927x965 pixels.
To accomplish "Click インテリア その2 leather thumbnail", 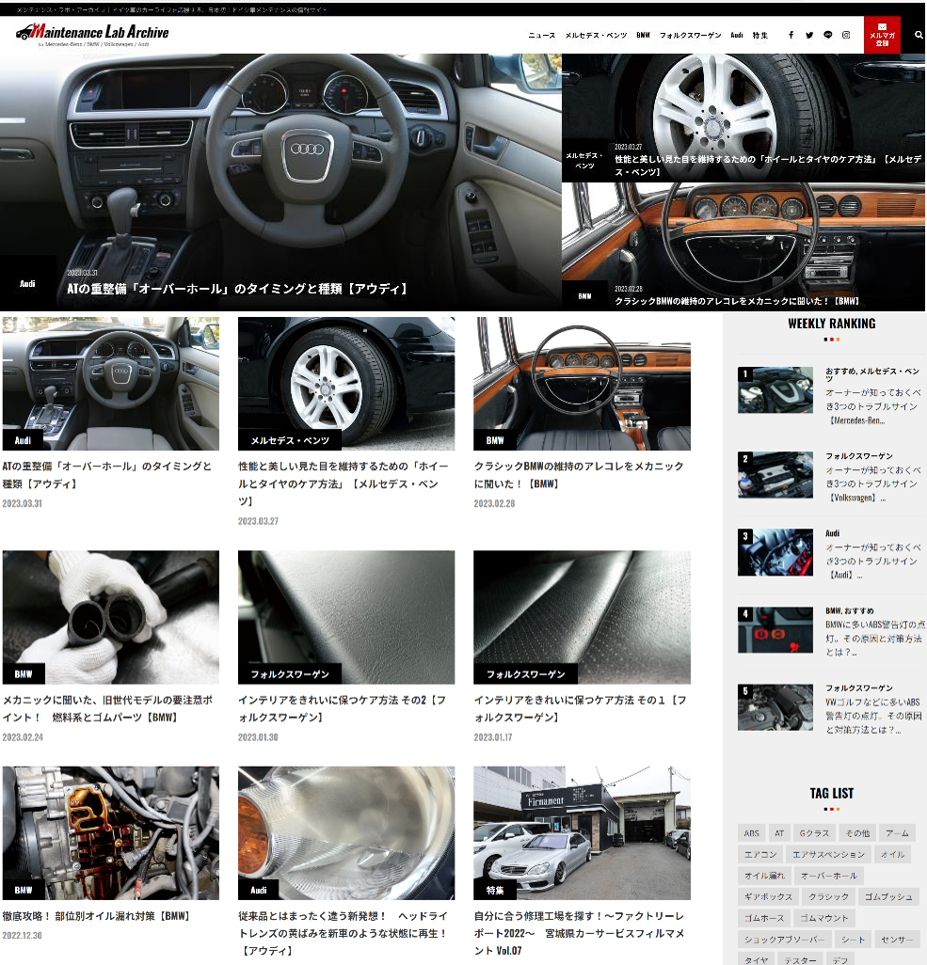I will pyautogui.click(x=346, y=617).
